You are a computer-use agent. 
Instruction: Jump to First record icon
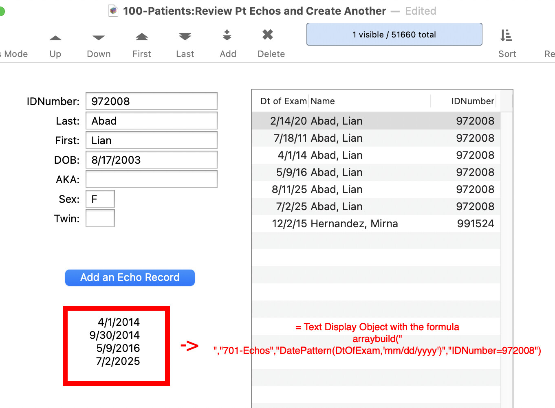tap(142, 37)
